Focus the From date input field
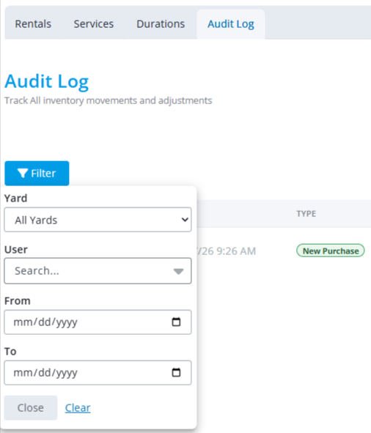 (x=98, y=322)
